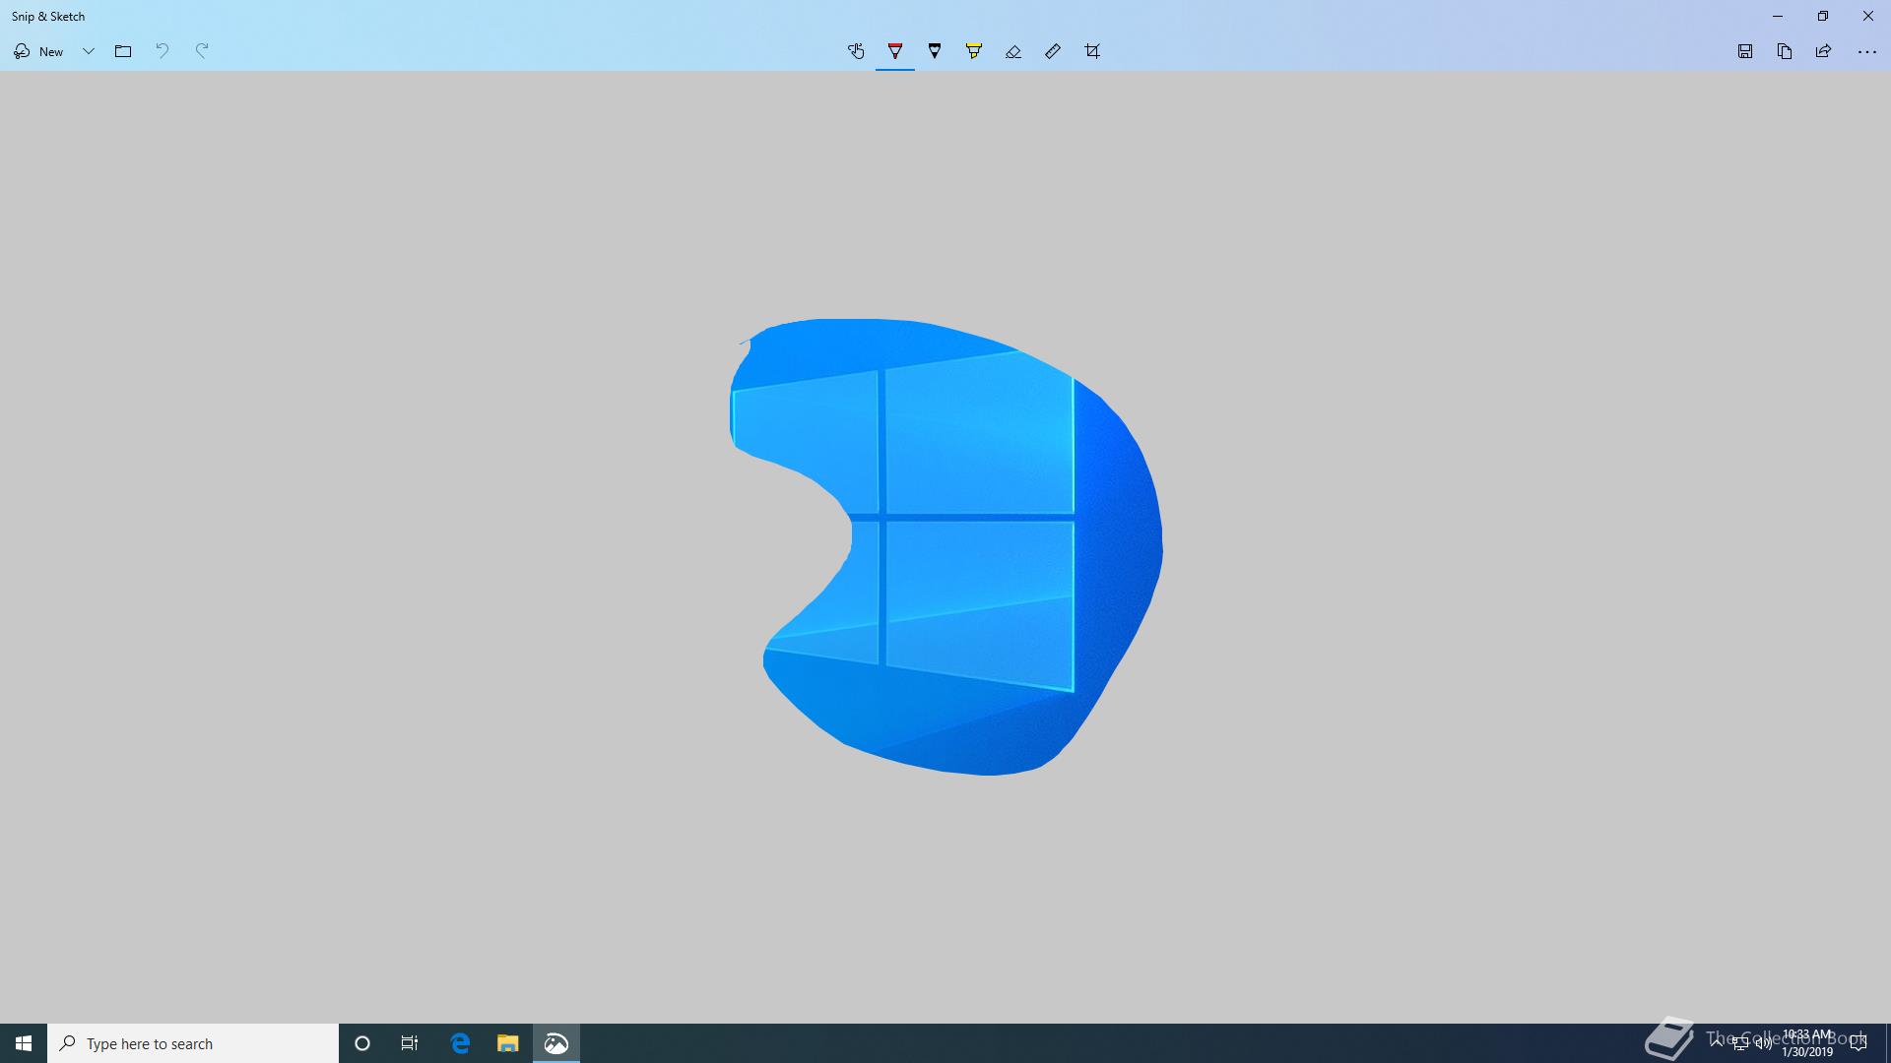Screen dimensions: 1891x1063
Task: Copy the snip to clipboard
Action: coord(1785,51)
